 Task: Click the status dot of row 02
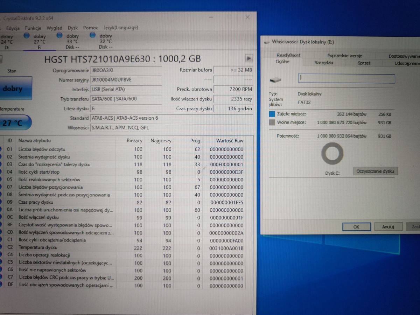[x=1, y=157]
